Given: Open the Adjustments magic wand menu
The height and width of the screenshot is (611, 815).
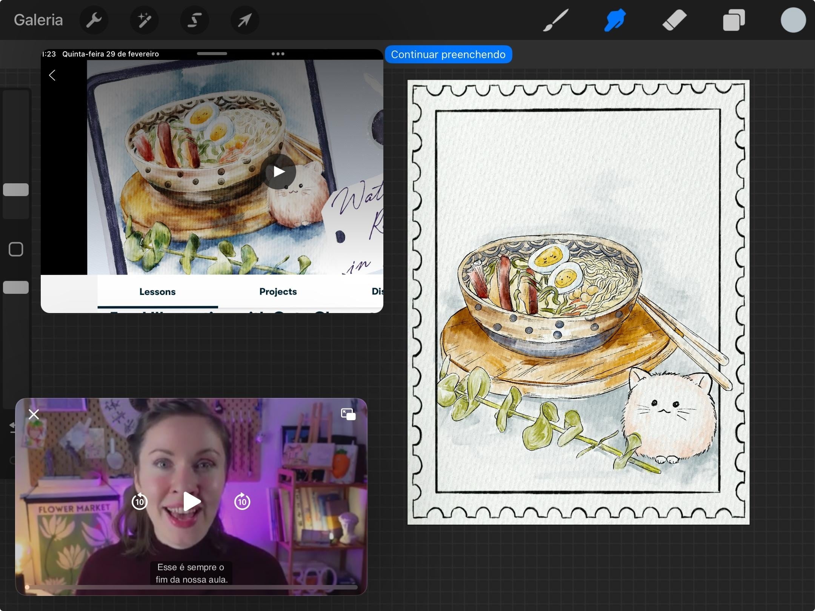Looking at the screenshot, I should pyautogui.click(x=144, y=20).
